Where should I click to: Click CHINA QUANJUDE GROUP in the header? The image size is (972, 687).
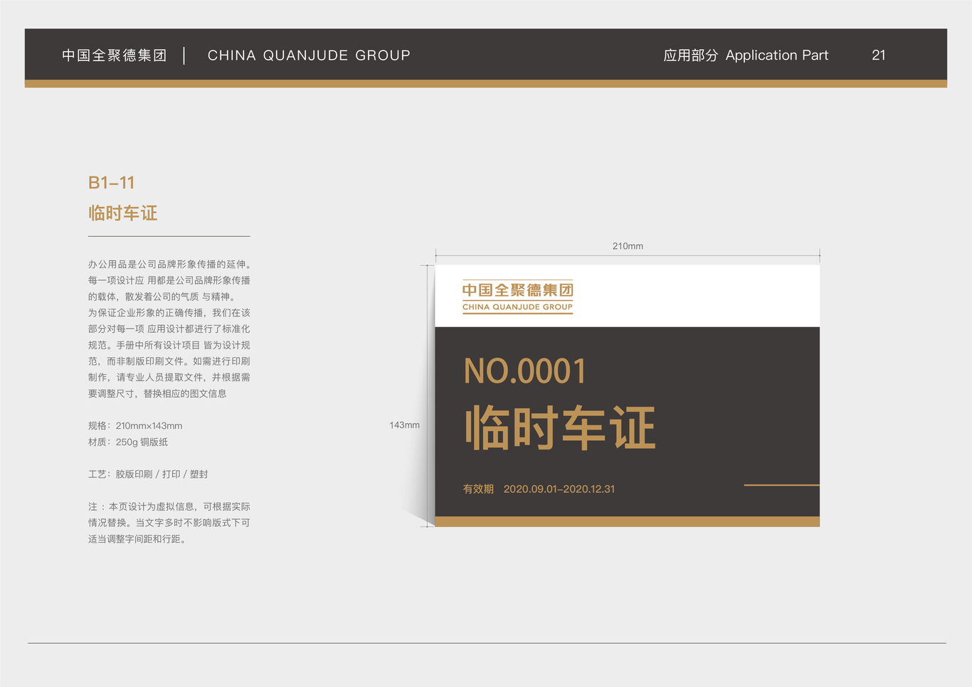(309, 55)
